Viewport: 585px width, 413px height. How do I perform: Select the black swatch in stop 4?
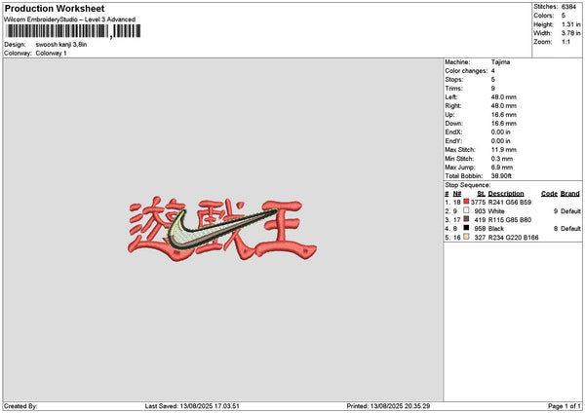466,228
